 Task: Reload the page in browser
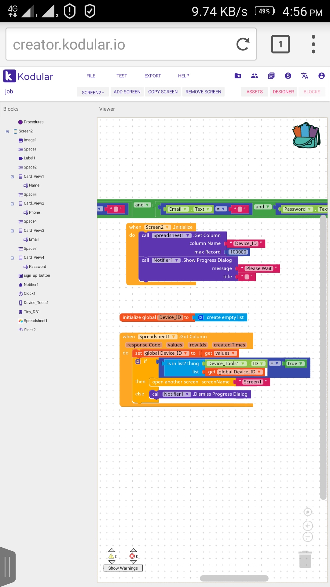point(243,44)
